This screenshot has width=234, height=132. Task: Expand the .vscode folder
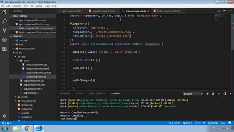(13, 40)
